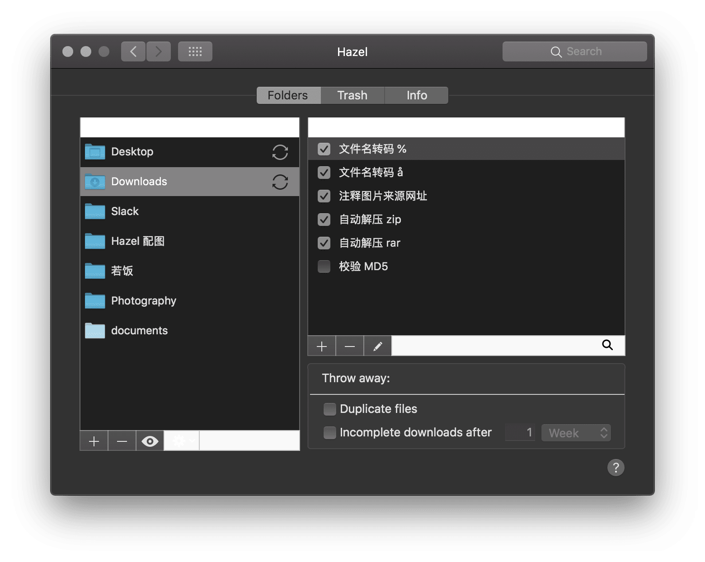
Task: Open the gear action menu under folders
Action: coord(182,441)
